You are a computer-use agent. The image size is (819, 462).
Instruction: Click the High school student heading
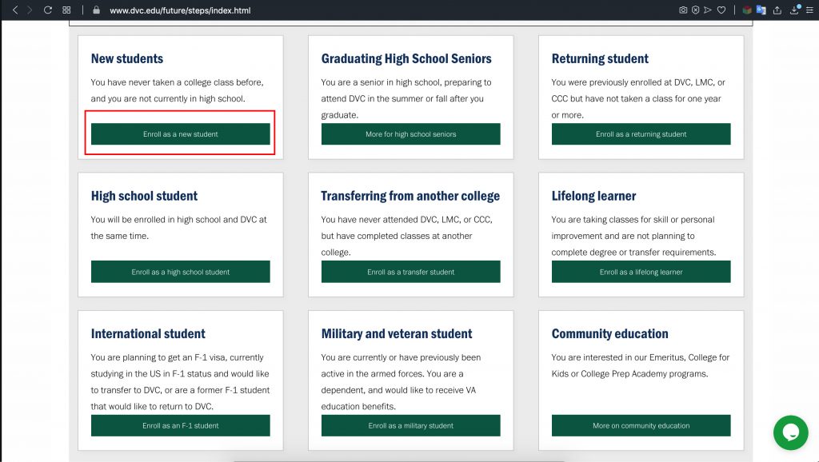[x=144, y=196]
